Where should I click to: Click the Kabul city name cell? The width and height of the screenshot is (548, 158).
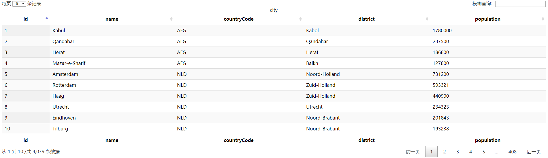59,30
